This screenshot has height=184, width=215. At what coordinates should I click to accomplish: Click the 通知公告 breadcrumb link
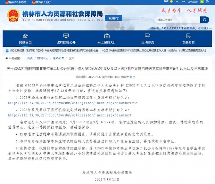pos(58,58)
